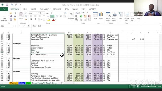Launch the Recall Wizard

coord(108,16)
